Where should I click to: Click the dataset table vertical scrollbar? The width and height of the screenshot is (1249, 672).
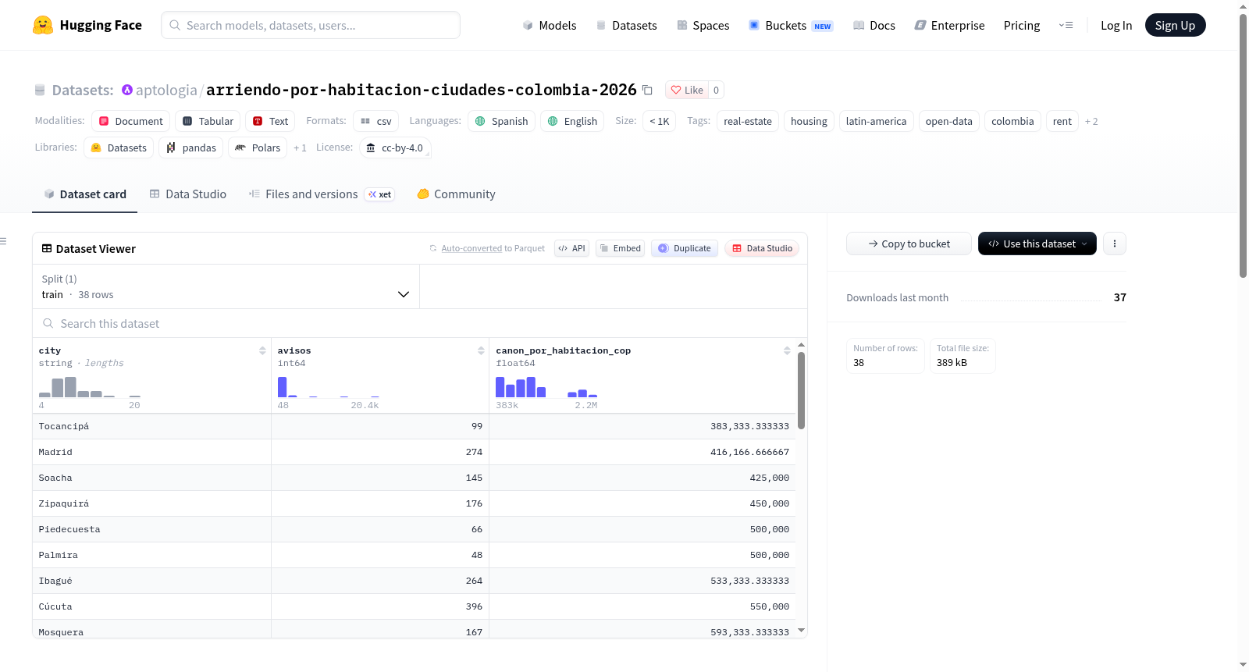[x=801, y=390]
